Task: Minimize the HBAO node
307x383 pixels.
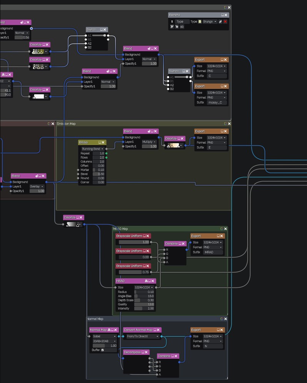Action: click(149, 281)
